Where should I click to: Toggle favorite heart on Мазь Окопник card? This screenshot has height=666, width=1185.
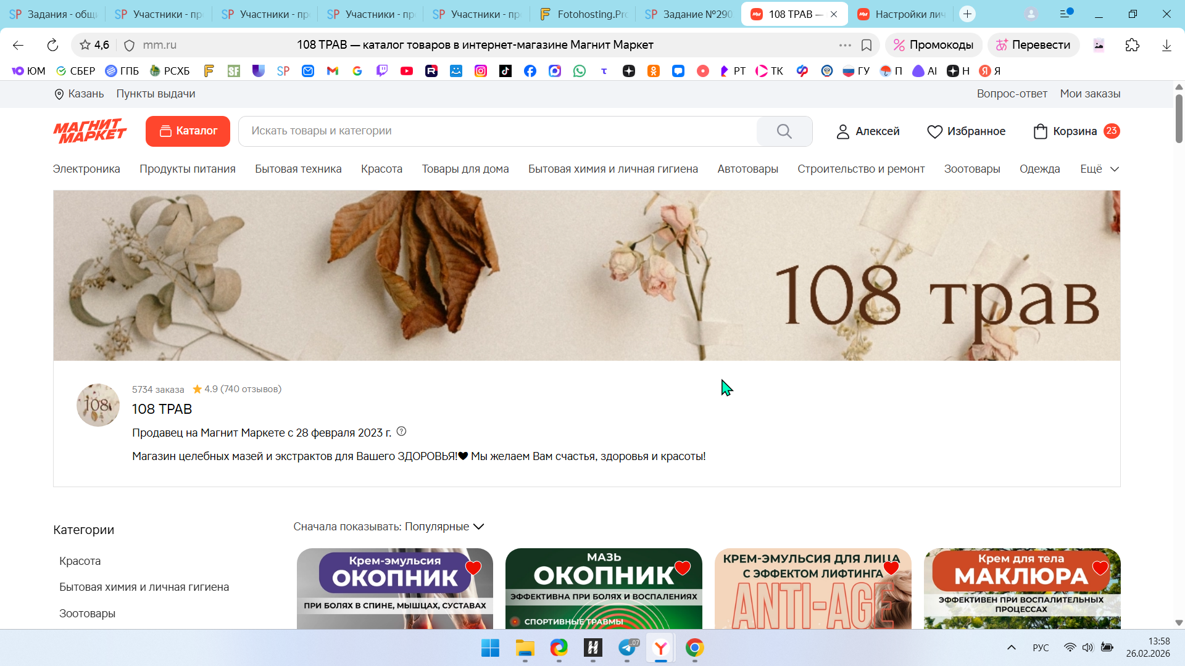pyautogui.click(x=682, y=567)
